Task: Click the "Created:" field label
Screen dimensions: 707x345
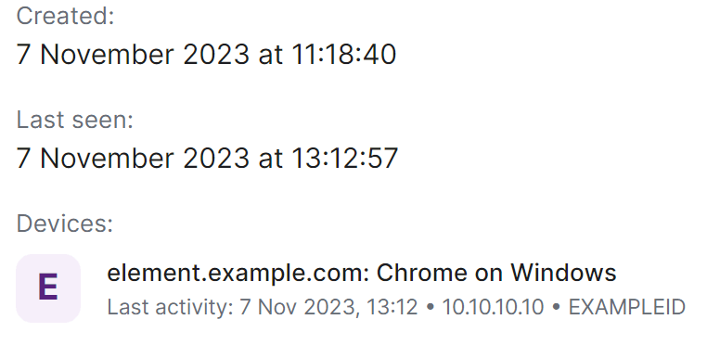Action: [x=65, y=16]
